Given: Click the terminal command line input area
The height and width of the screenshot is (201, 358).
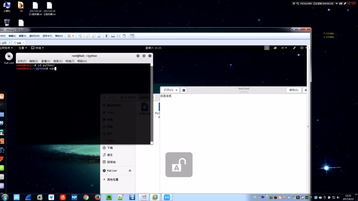Looking at the screenshot, I should (x=83, y=69).
